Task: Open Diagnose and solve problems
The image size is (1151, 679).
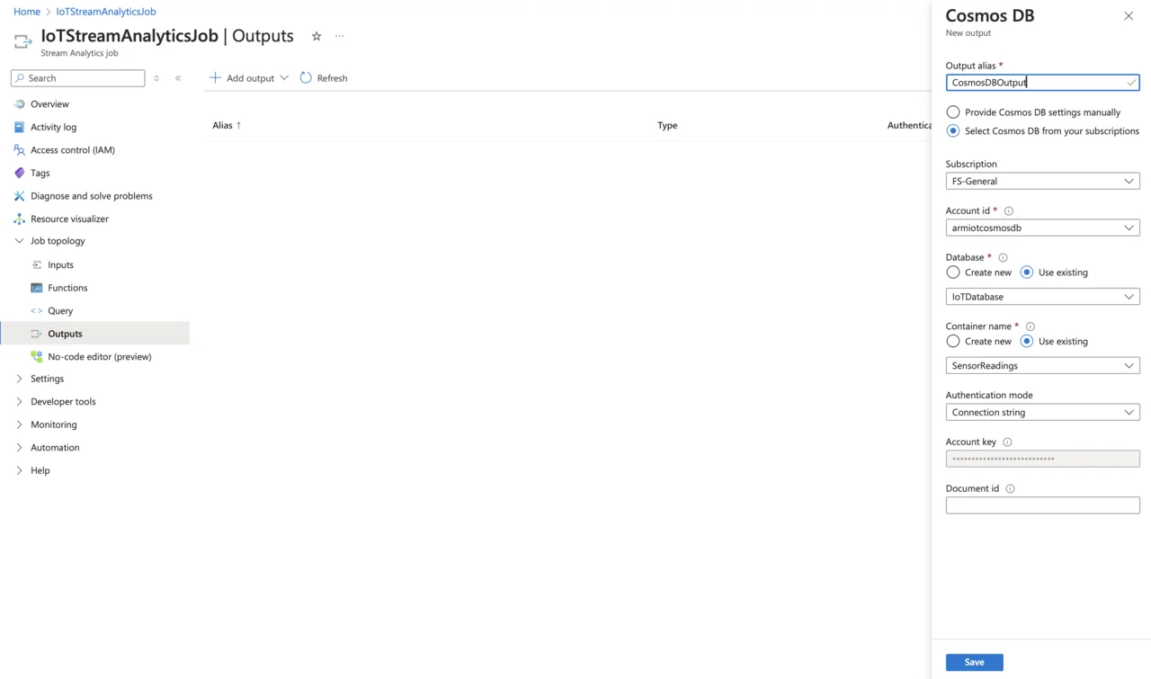Action: 91,196
